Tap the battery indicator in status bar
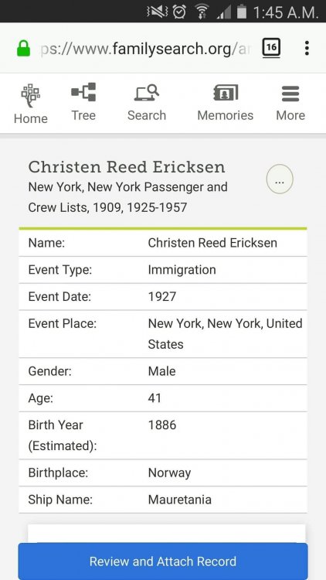 click(x=242, y=12)
